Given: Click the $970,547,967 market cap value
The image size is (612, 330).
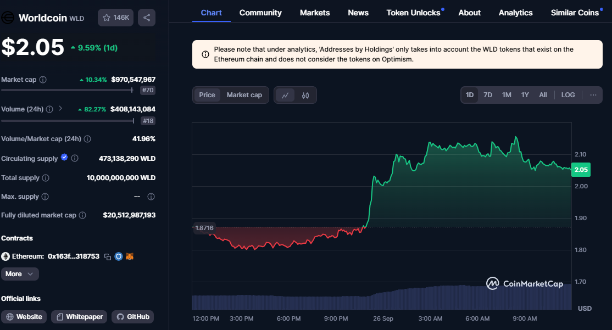Looking at the screenshot, I should point(133,80).
